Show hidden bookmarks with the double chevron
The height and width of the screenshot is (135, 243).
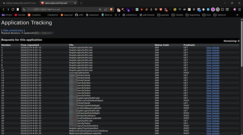(237, 15)
